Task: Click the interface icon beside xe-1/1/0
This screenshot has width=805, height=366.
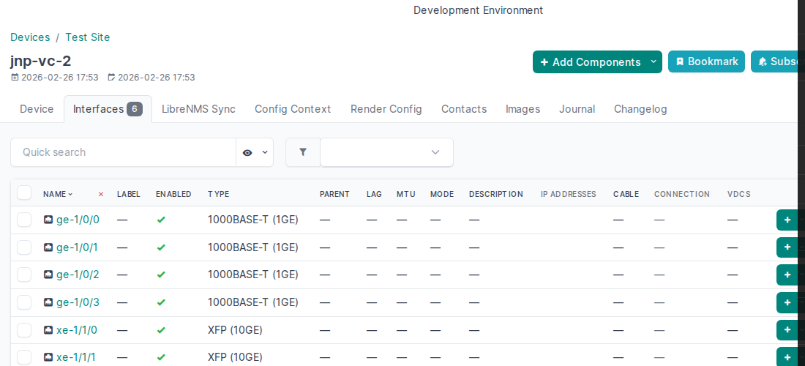Action: 48,330
